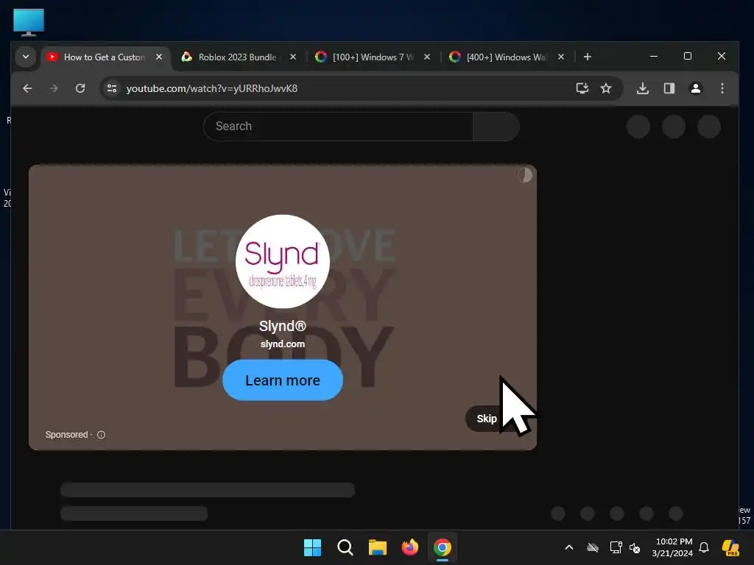This screenshot has height=565, width=754.
Task: Toggle Chrome side panel
Action: pyautogui.click(x=669, y=88)
